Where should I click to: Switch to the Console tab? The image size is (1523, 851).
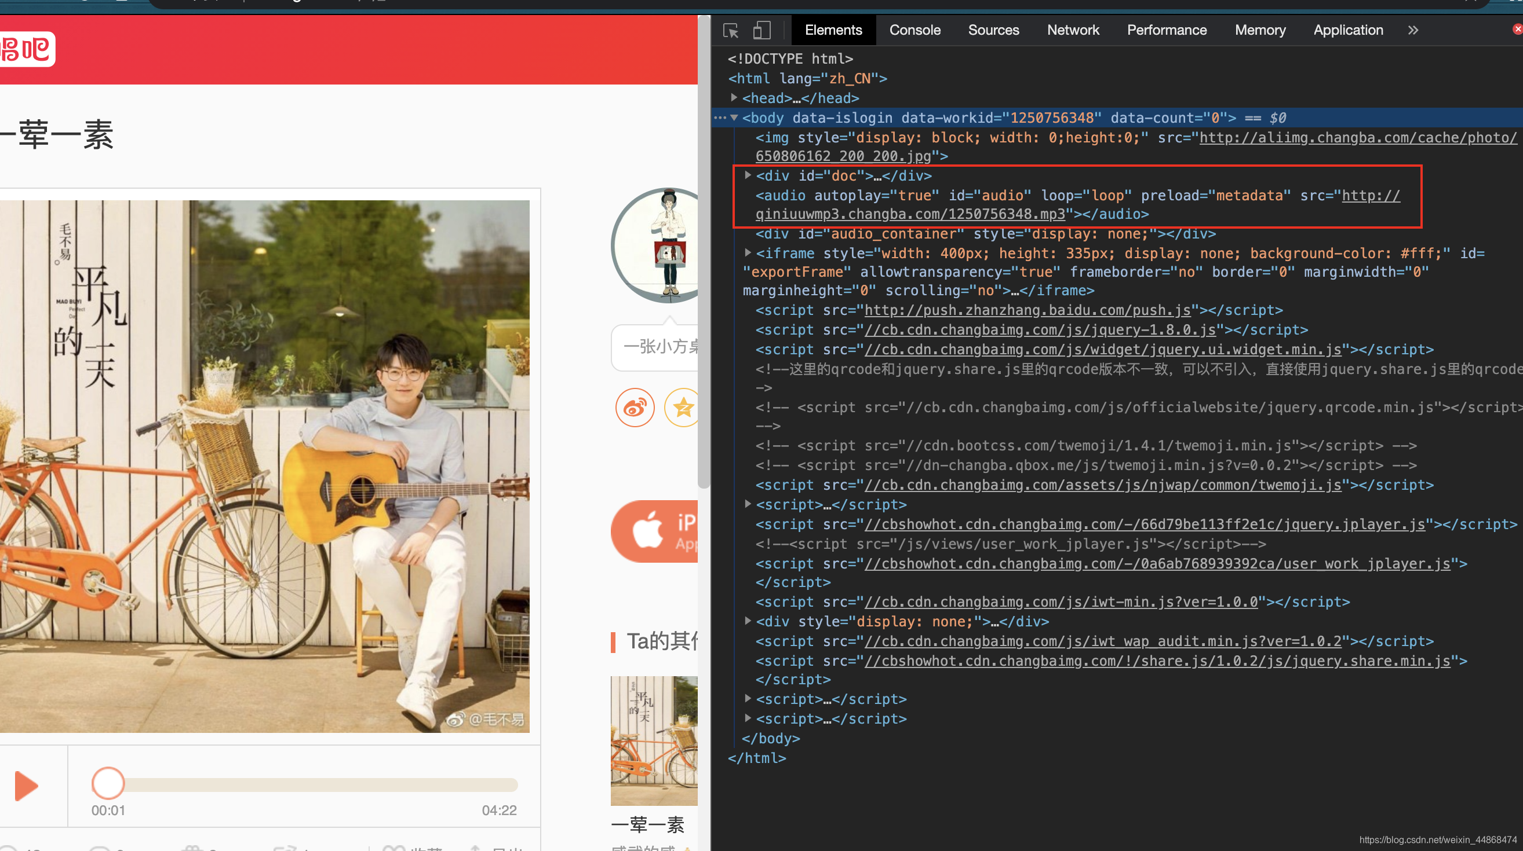point(914,30)
